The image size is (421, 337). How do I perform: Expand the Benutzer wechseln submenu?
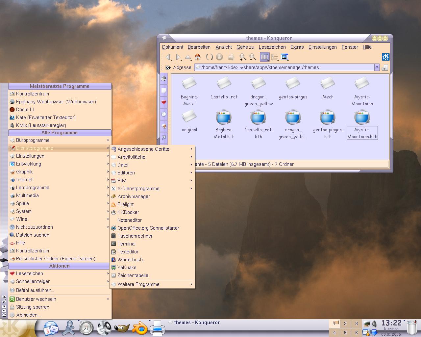point(60,299)
